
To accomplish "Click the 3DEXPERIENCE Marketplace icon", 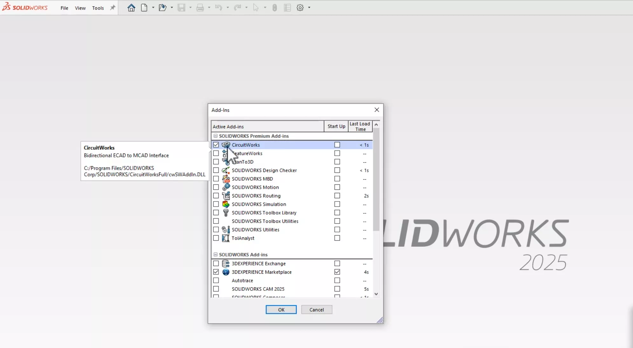I will [x=226, y=272].
